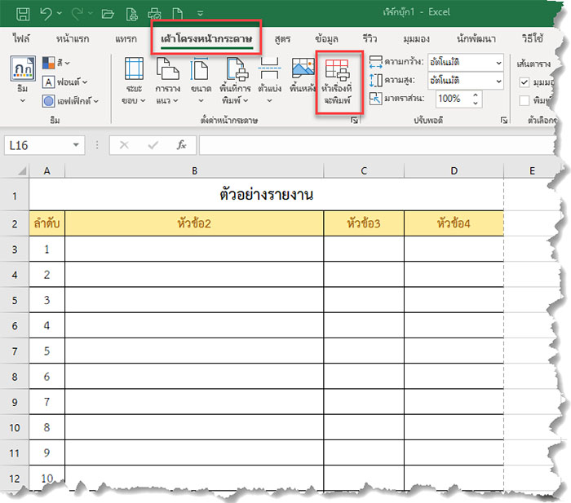Viewport: 571px width, 503px height.
Task: Expand the Height dropdown set to automatic
Action: click(x=498, y=80)
